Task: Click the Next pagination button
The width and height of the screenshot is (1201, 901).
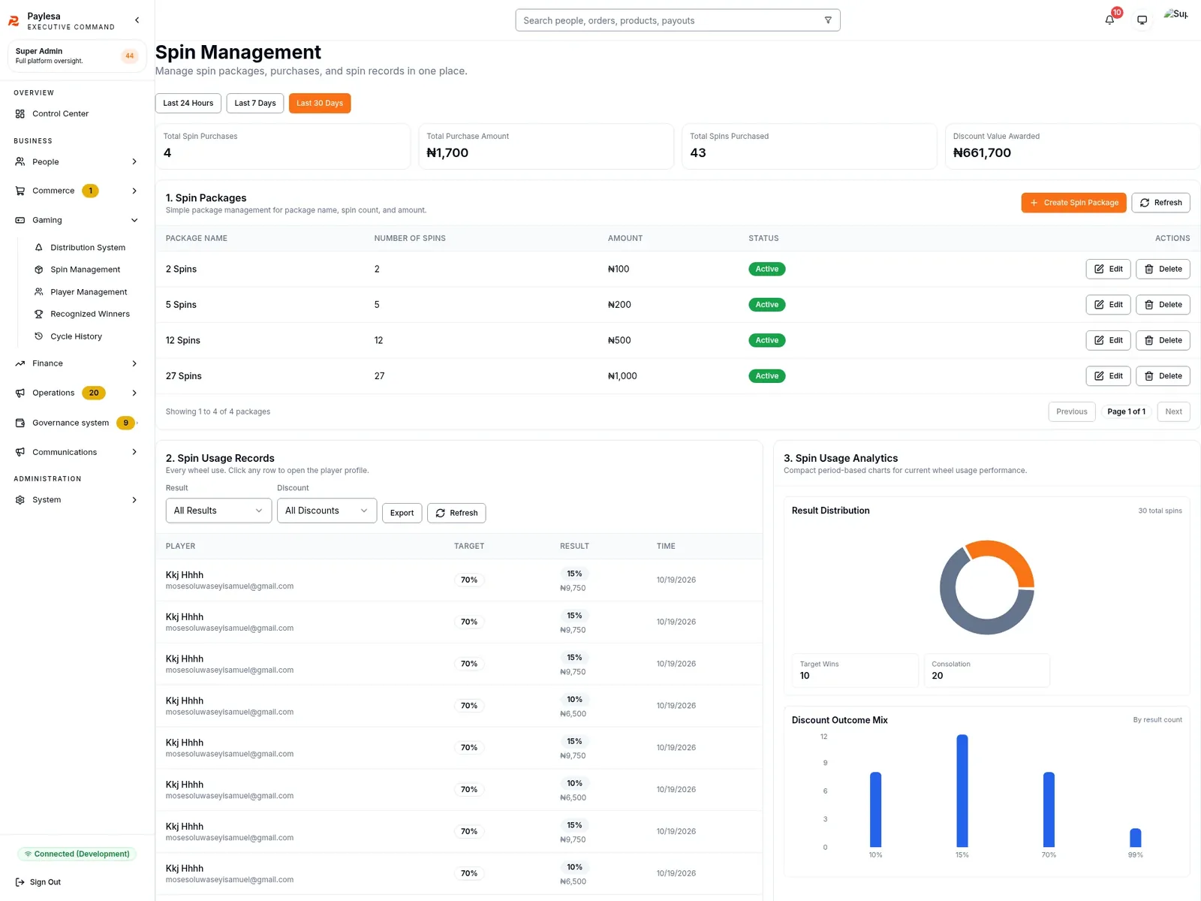Action: pos(1173,411)
